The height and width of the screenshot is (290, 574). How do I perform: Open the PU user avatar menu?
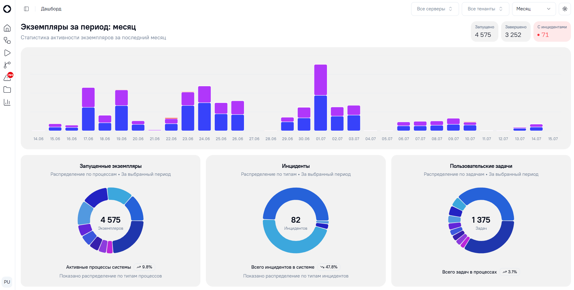coord(7,282)
